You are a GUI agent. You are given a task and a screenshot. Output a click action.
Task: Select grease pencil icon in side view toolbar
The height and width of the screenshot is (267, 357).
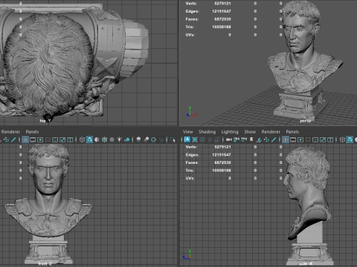point(274,140)
